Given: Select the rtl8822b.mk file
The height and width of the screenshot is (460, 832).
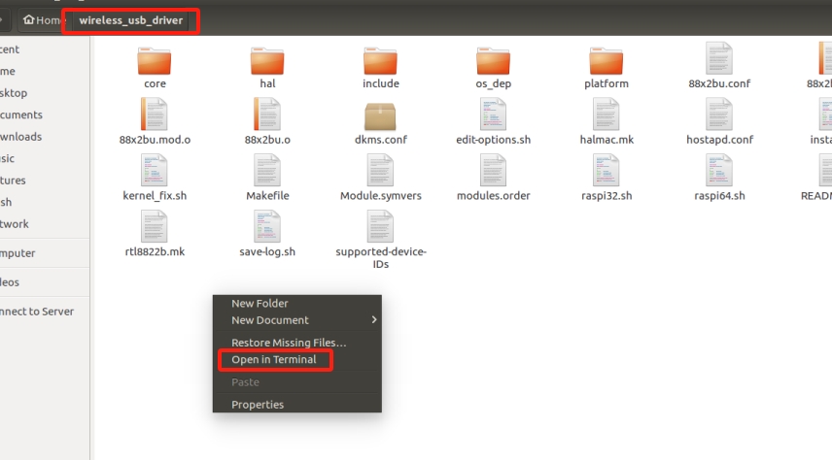Looking at the screenshot, I should (x=155, y=229).
